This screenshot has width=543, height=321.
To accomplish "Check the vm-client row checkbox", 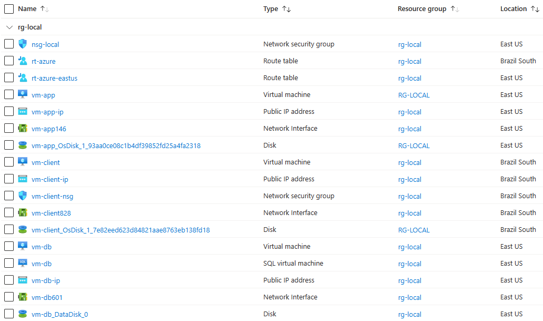I will [9, 162].
